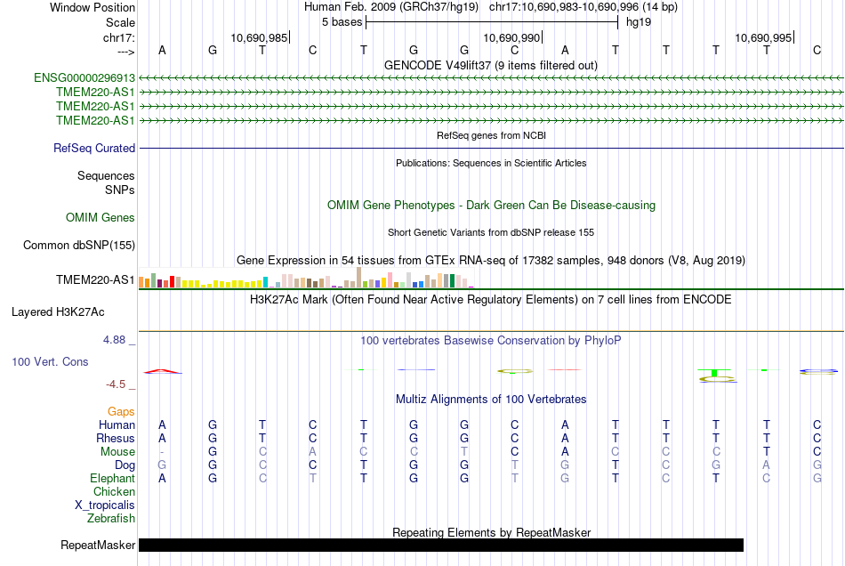Click the X_tropicalis alignment row label

click(105, 505)
